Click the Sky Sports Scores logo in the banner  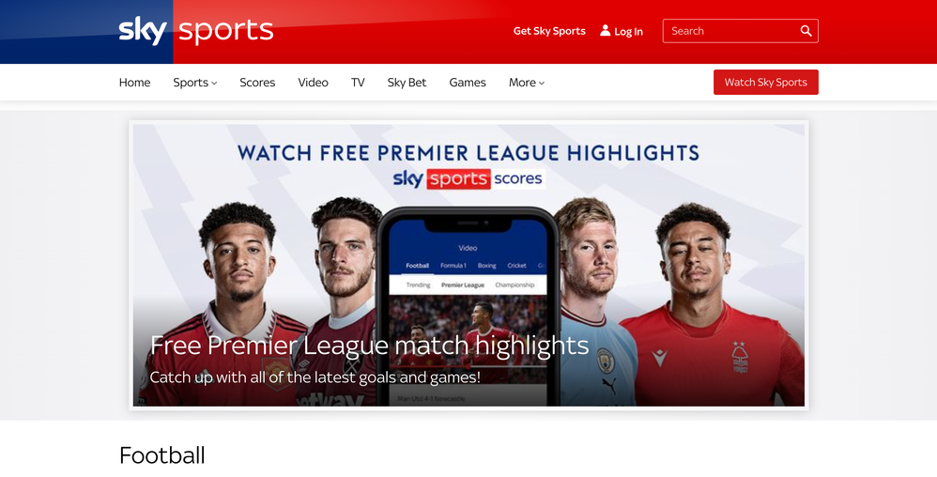tap(468, 178)
